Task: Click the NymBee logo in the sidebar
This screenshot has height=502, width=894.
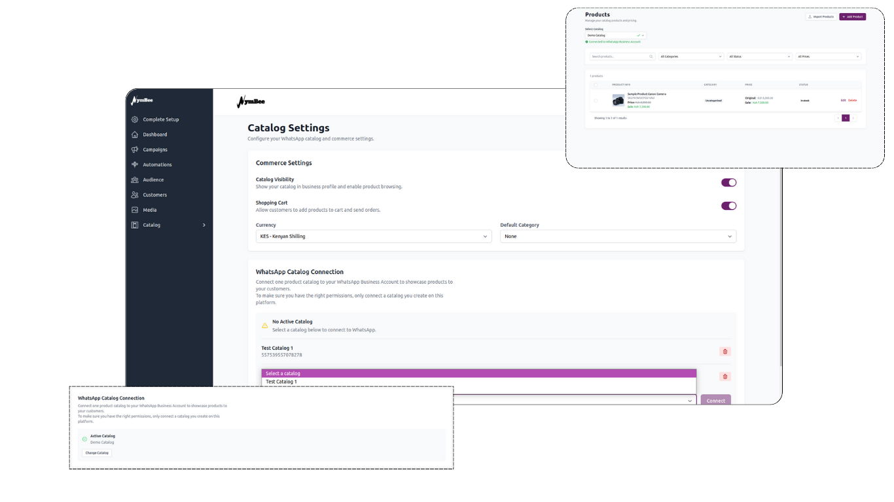Action: pos(143,101)
